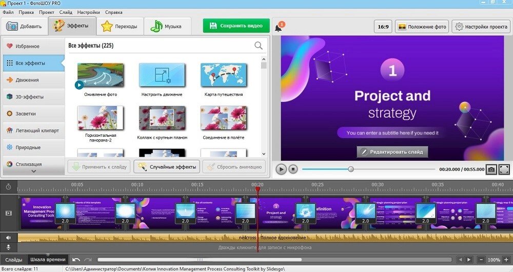Play the Оживление фото effect preview
Viewport: 513px width, 272px height.
point(79,85)
